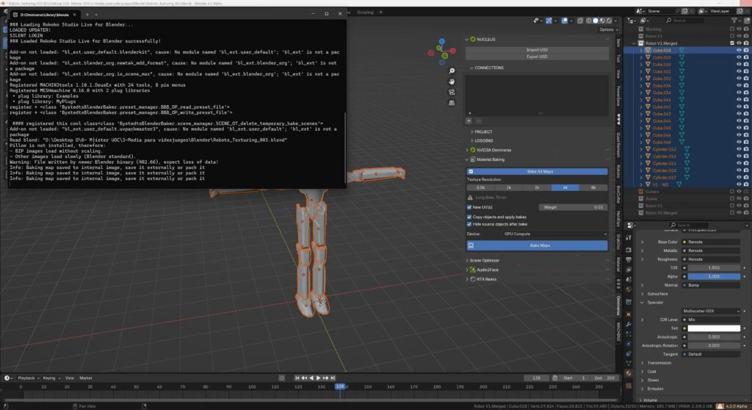Click the plus icon below Connections list
752x410 pixels.
coord(469,120)
